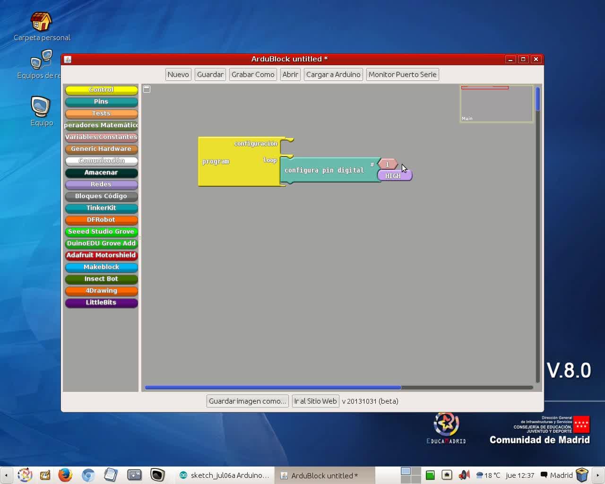Open the Generic Hardware drawer
Screen dimensions: 605x484
101,149
